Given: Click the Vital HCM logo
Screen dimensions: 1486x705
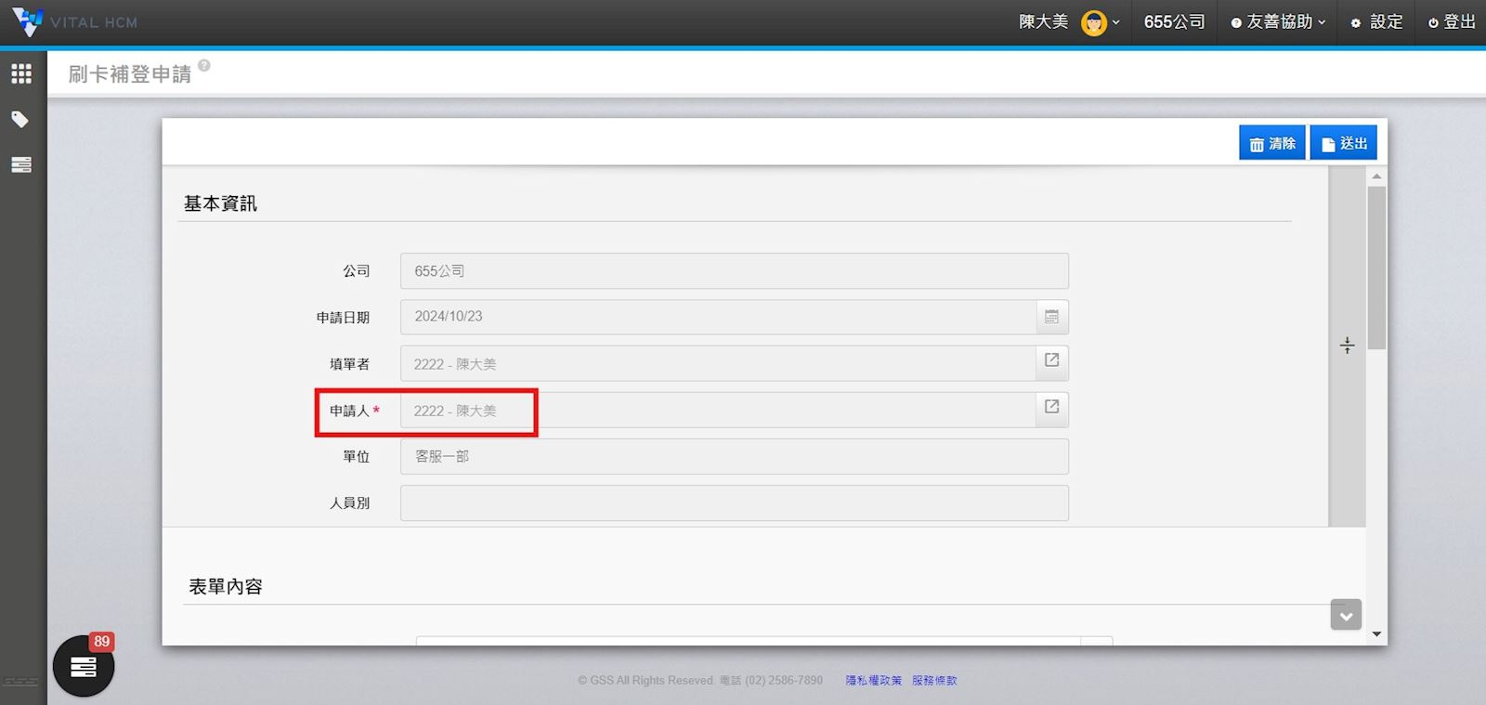Looking at the screenshot, I should pos(74,21).
